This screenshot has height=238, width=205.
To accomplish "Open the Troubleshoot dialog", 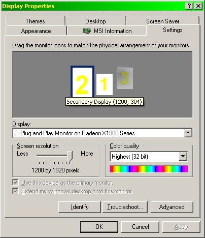I will pos(125,207).
